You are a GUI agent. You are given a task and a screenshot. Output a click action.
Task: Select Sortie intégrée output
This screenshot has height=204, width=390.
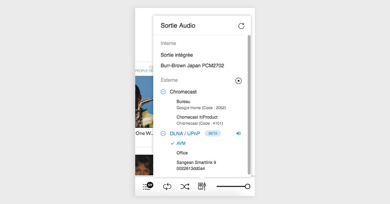[177, 55]
